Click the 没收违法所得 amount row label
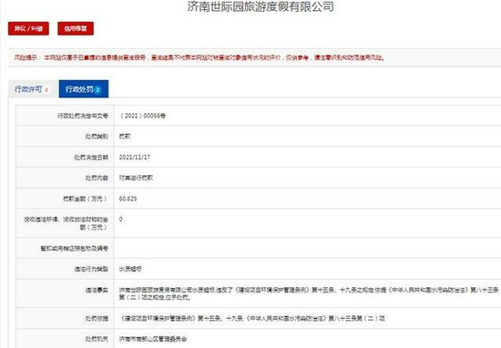501x348 pixels. [x=66, y=223]
